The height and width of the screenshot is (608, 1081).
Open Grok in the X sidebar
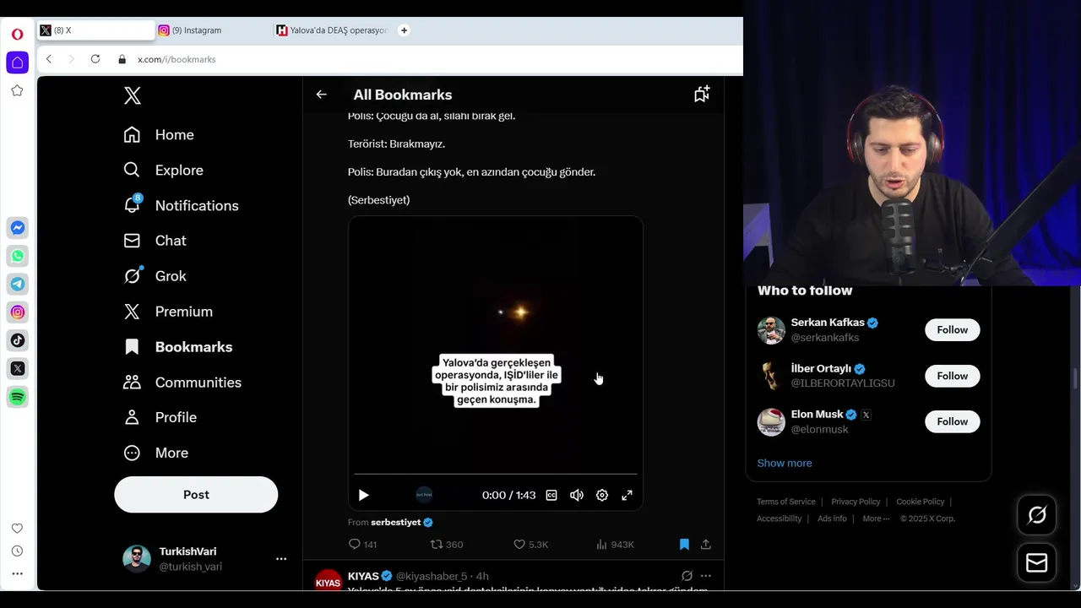155,276
